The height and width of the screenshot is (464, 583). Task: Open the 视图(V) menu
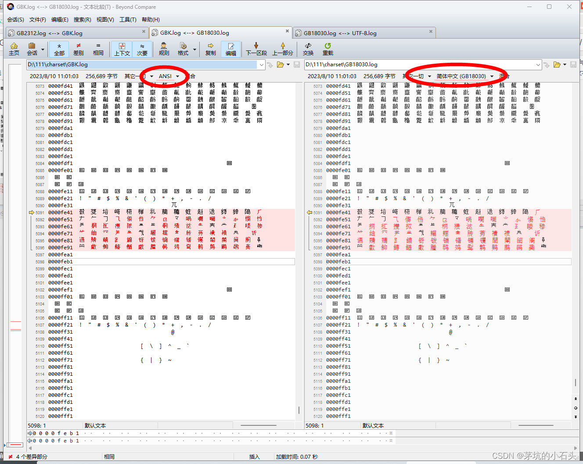105,19
